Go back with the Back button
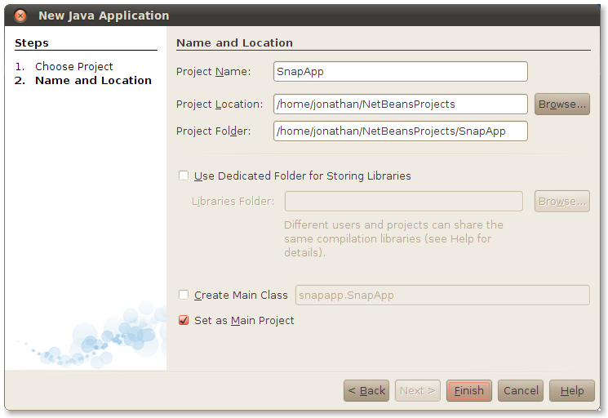608x418 pixels. pos(366,391)
